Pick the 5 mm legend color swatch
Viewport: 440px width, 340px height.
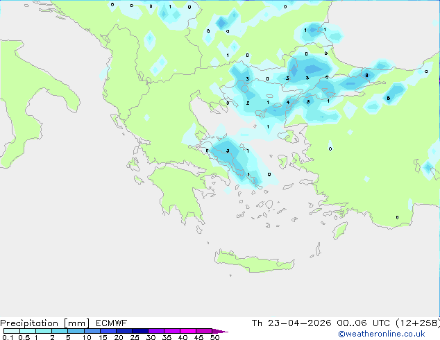[76, 331]
